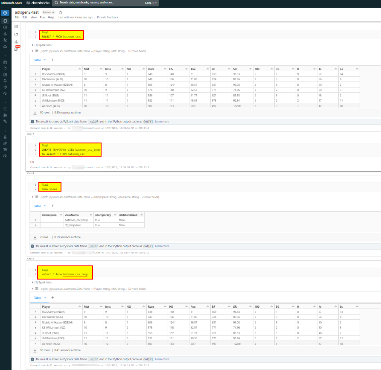Select Table tab in show views output
This screenshot has width=381, height=370.
pos(38,206)
